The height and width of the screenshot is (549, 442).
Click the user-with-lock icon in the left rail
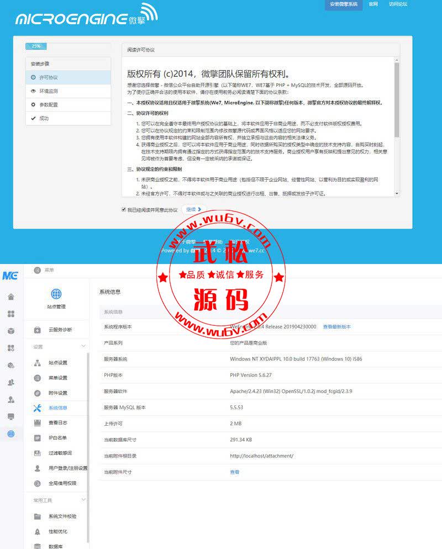click(11, 399)
